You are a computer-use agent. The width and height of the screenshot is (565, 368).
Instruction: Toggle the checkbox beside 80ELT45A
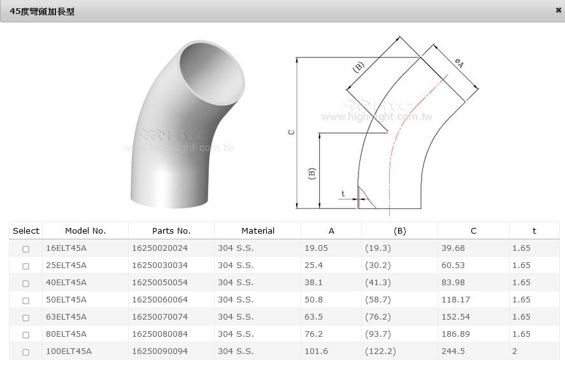tap(26, 335)
